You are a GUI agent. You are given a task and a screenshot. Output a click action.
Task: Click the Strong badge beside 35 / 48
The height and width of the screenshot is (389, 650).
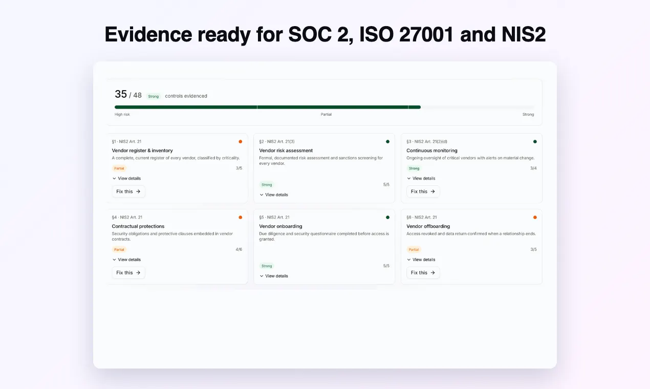(154, 96)
